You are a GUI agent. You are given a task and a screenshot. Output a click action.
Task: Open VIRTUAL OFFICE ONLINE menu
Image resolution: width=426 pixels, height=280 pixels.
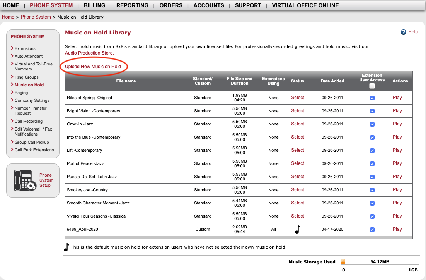click(x=305, y=5)
